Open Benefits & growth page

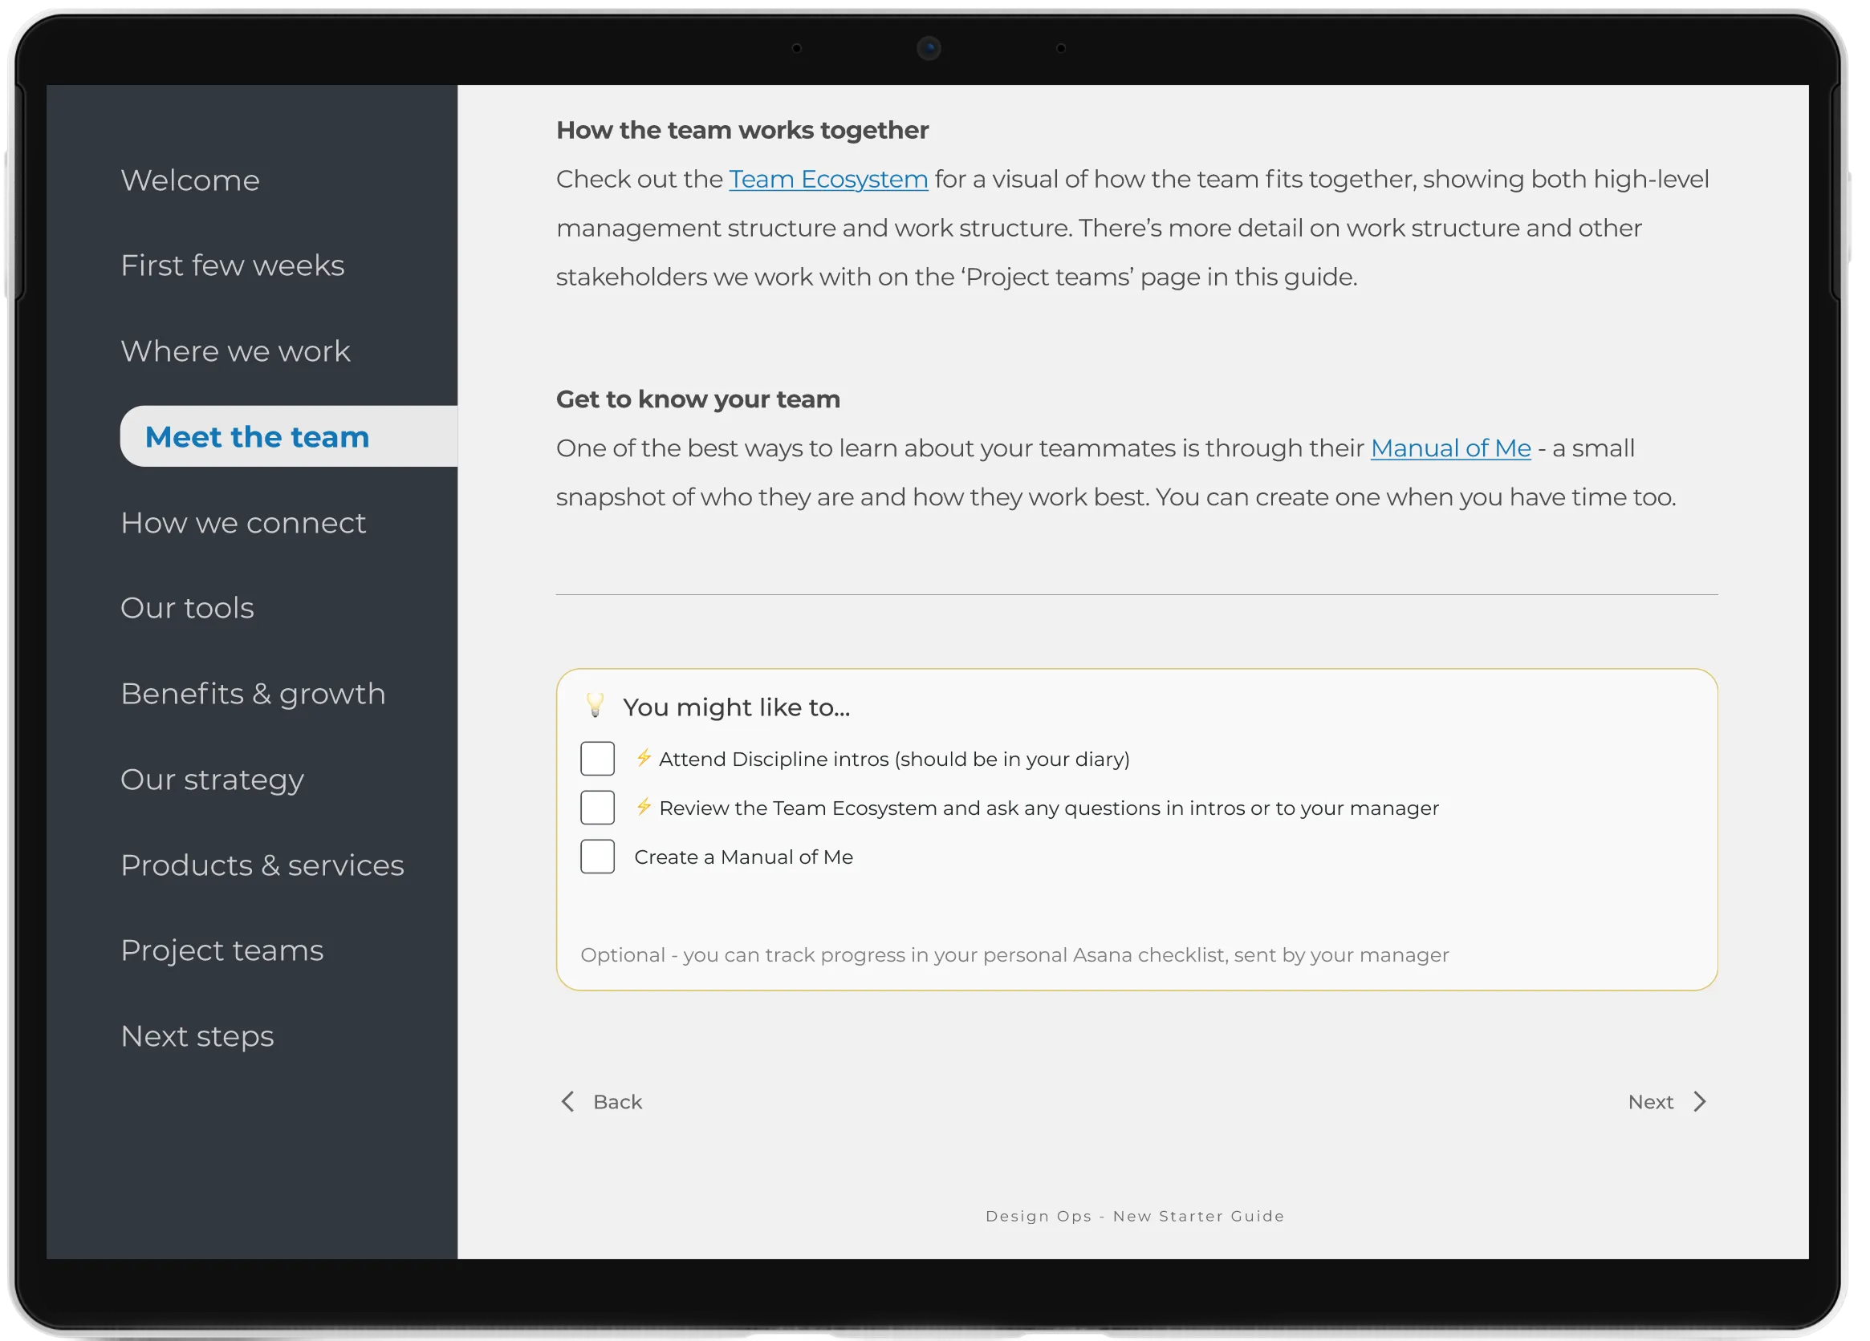point(252,694)
